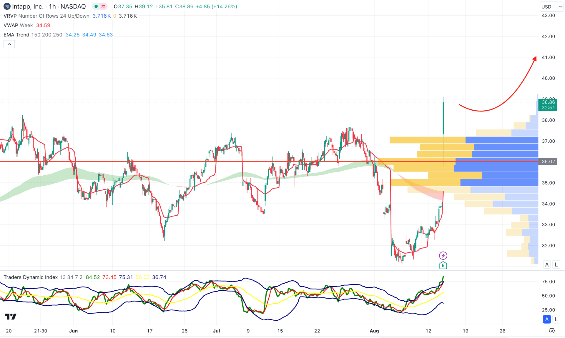Open the USD currency dropdown

point(551,6)
